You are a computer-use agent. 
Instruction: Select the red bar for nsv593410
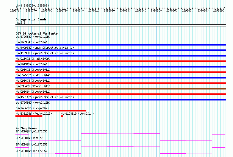120,94
